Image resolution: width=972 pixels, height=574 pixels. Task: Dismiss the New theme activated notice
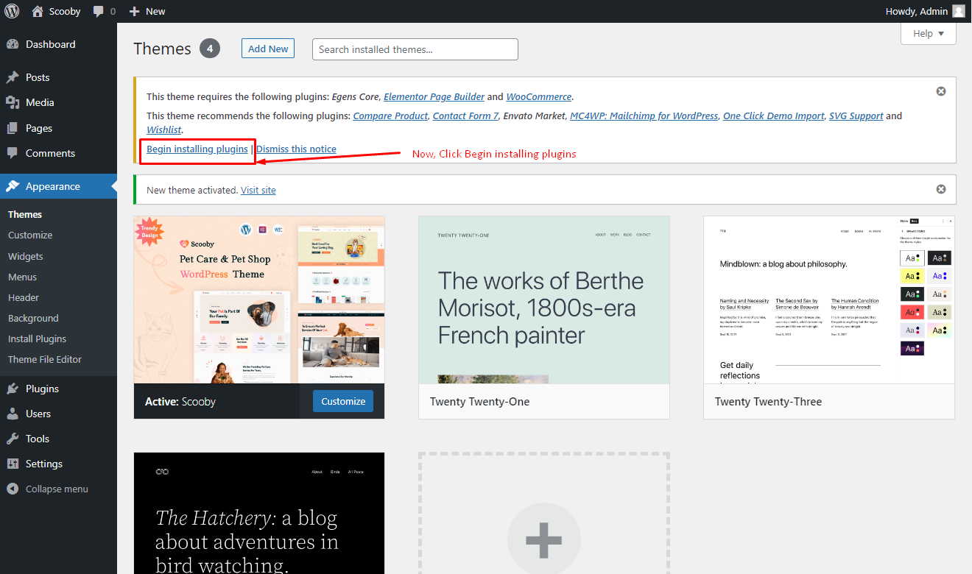pos(941,189)
